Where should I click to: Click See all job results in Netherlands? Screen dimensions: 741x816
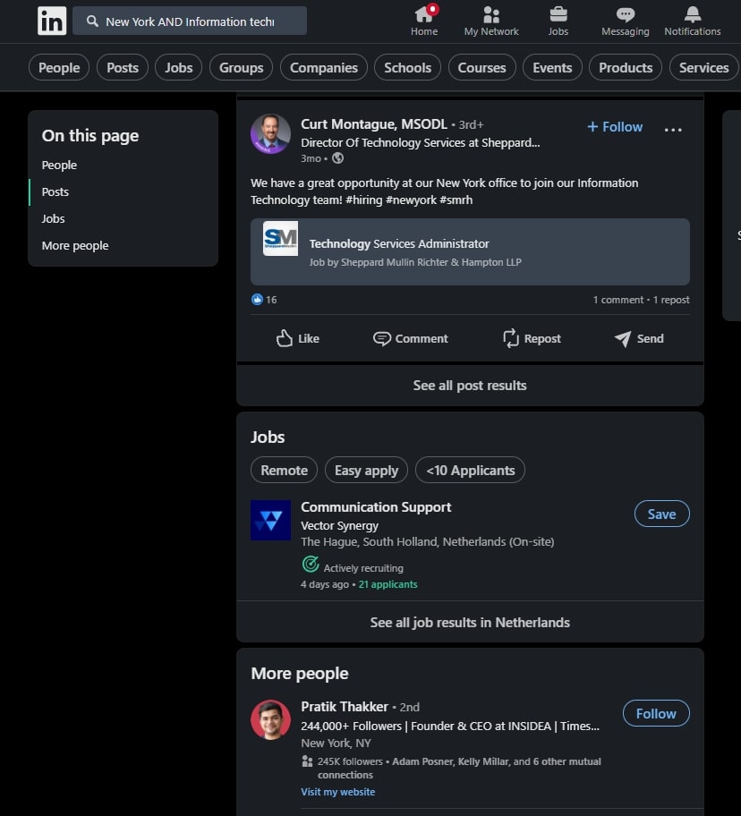click(x=470, y=623)
